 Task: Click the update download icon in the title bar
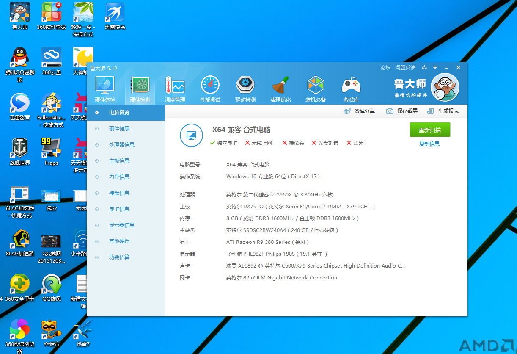pyautogui.click(x=424, y=68)
